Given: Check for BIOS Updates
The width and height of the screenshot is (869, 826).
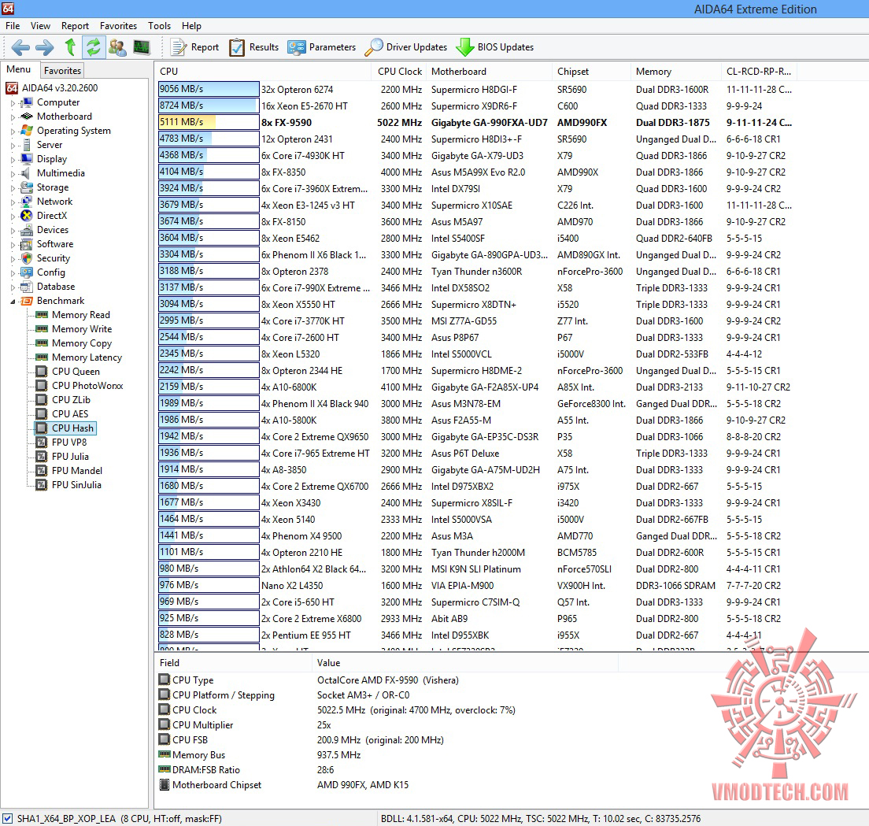Looking at the screenshot, I should tap(494, 47).
